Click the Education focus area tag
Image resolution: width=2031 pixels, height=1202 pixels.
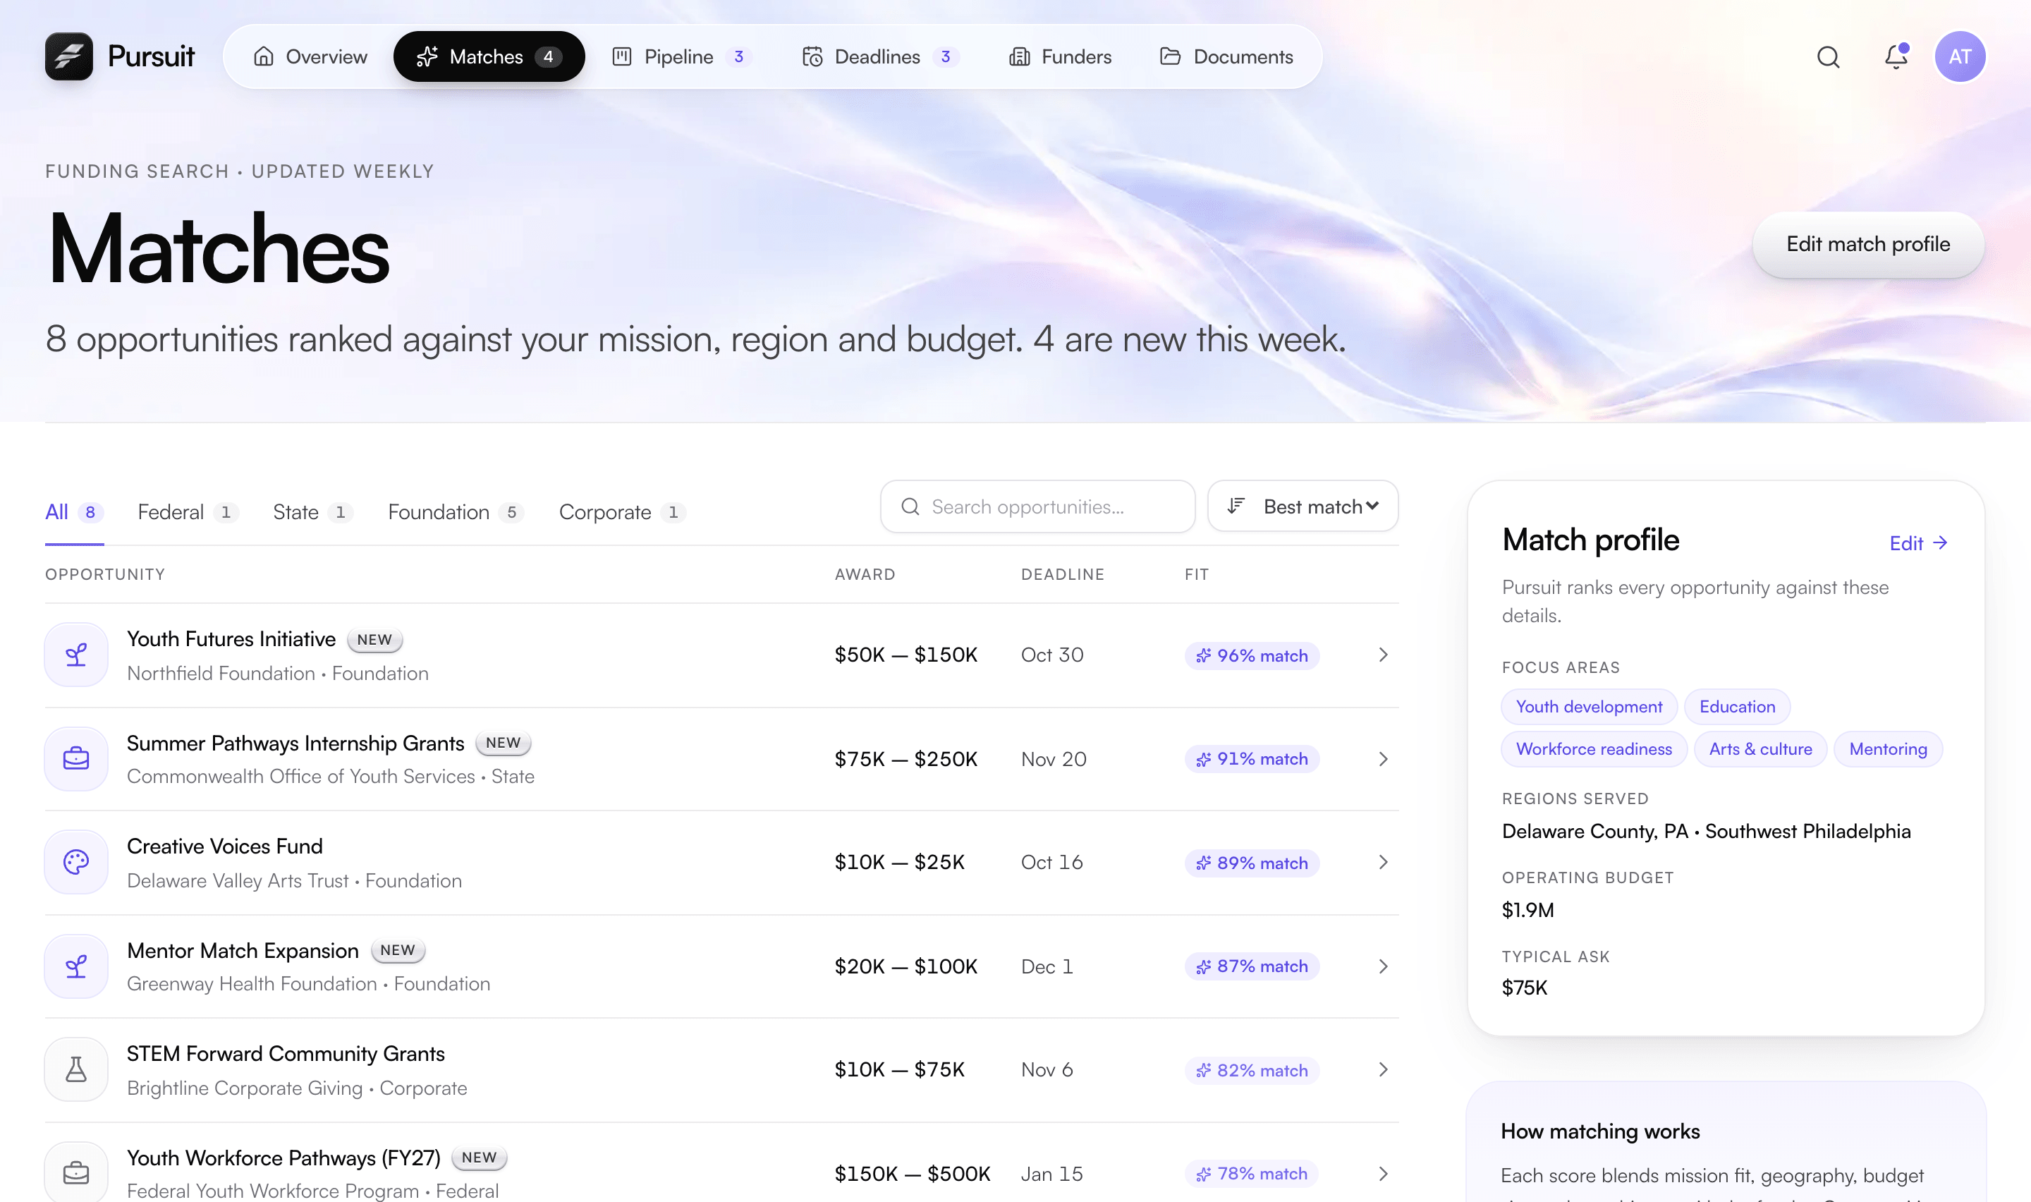1736,706
